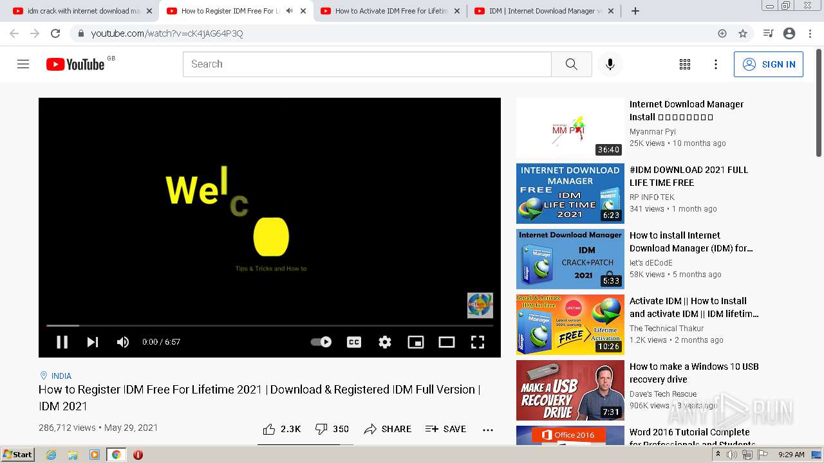Launch Internet Explorer from the taskbar
This screenshot has height=463, width=824.
51,455
